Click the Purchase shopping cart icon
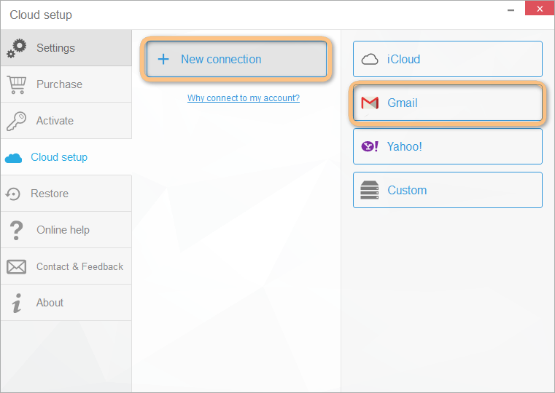Viewport: 555px width, 393px height. (17, 84)
